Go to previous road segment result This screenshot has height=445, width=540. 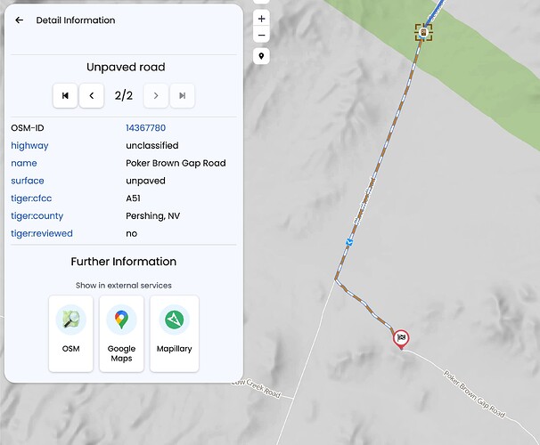pyautogui.click(x=92, y=95)
